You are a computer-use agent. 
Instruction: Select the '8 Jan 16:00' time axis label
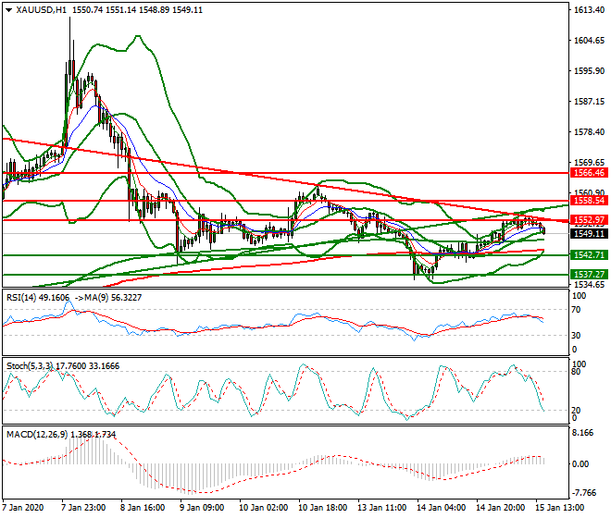[143, 508]
